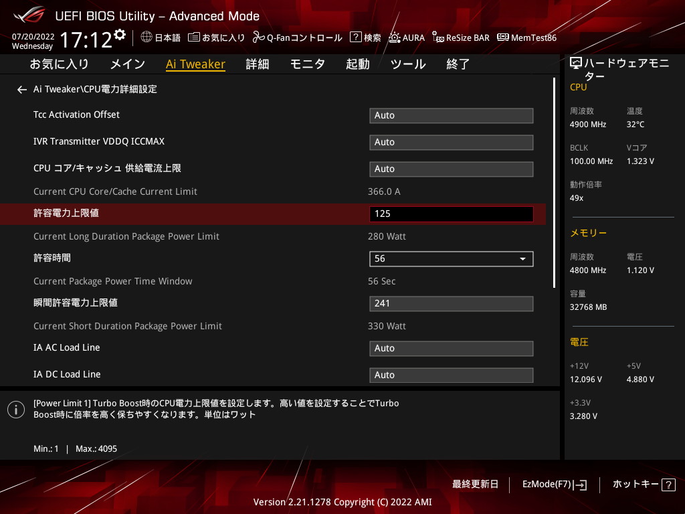Click the IVR Transmitter VDDQ ICCMAX field
This screenshot has width=685, height=514.
(452, 142)
